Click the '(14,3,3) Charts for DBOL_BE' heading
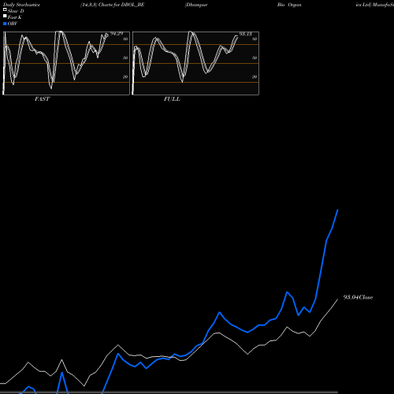Screen dimensions: 394x394 pos(113,5)
